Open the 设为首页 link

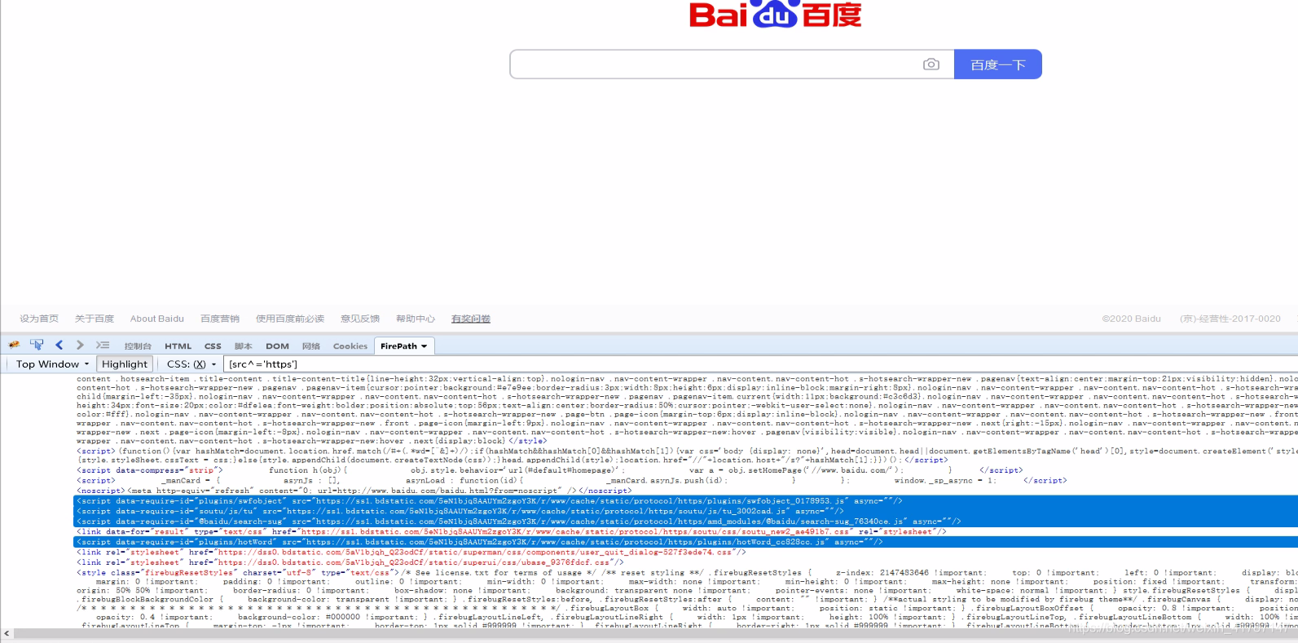39,319
